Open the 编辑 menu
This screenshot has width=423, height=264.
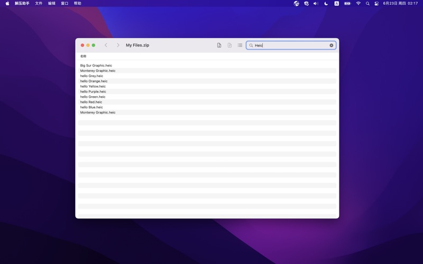(x=51, y=3)
